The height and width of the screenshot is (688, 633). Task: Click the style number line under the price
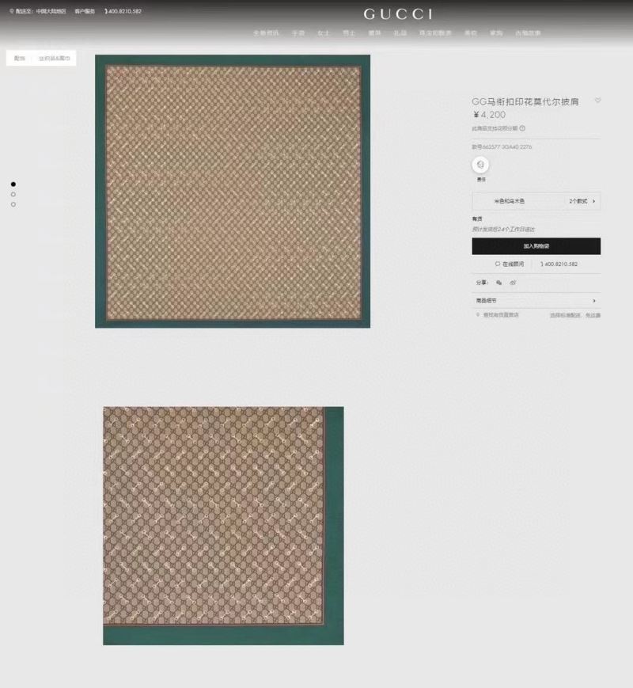502,147
